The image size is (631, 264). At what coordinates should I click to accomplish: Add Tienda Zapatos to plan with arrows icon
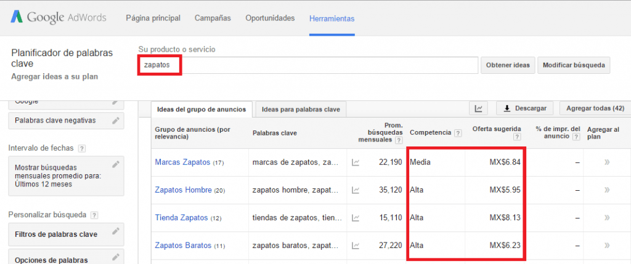tap(606, 218)
